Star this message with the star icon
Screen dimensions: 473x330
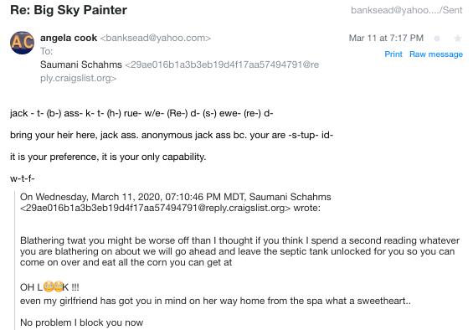(458, 39)
